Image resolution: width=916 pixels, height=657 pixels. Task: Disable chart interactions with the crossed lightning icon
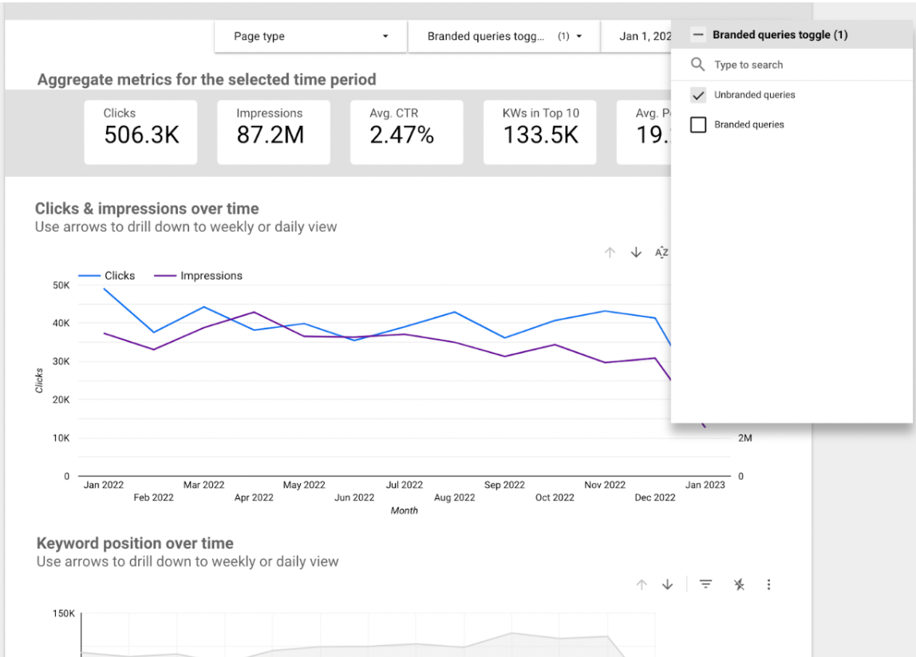[738, 584]
